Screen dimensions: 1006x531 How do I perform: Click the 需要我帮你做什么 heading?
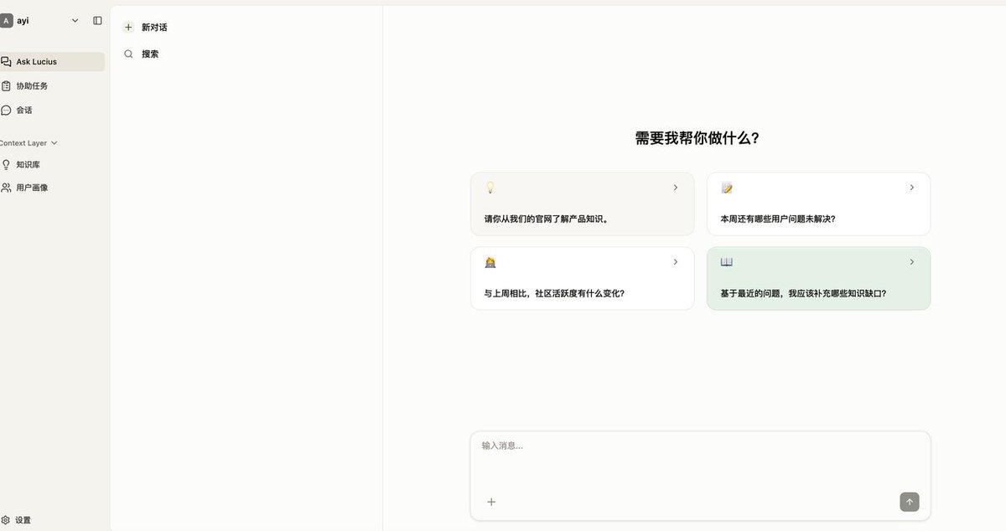pyautogui.click(x=697, y=138)
